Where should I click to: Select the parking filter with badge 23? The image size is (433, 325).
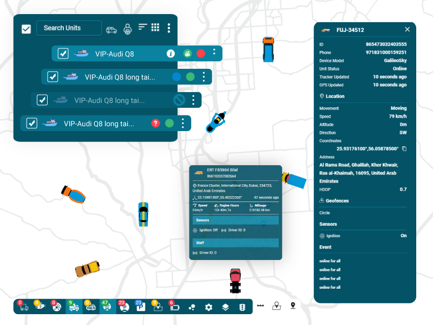coord(140,306)
